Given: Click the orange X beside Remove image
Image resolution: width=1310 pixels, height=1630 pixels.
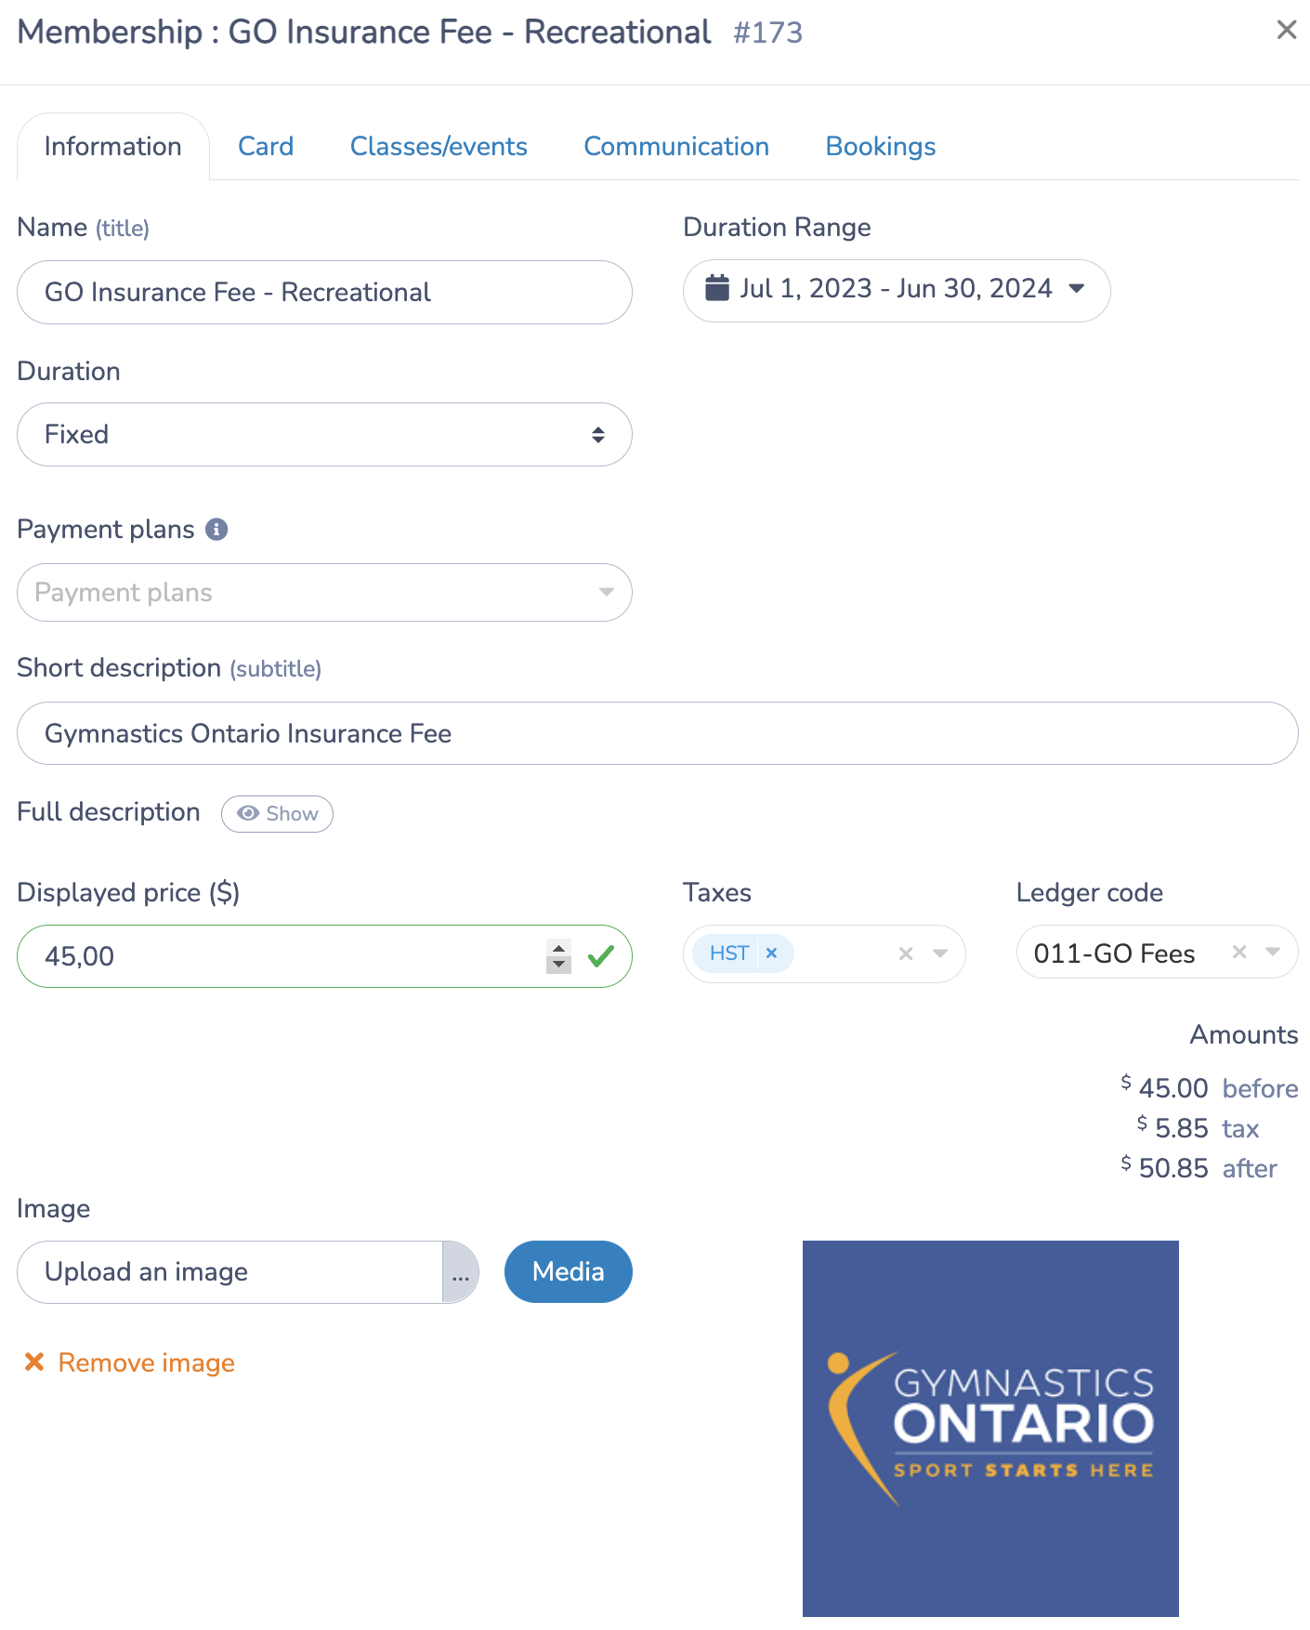Looking at the screenshot, I should [x=34, y=1362].
